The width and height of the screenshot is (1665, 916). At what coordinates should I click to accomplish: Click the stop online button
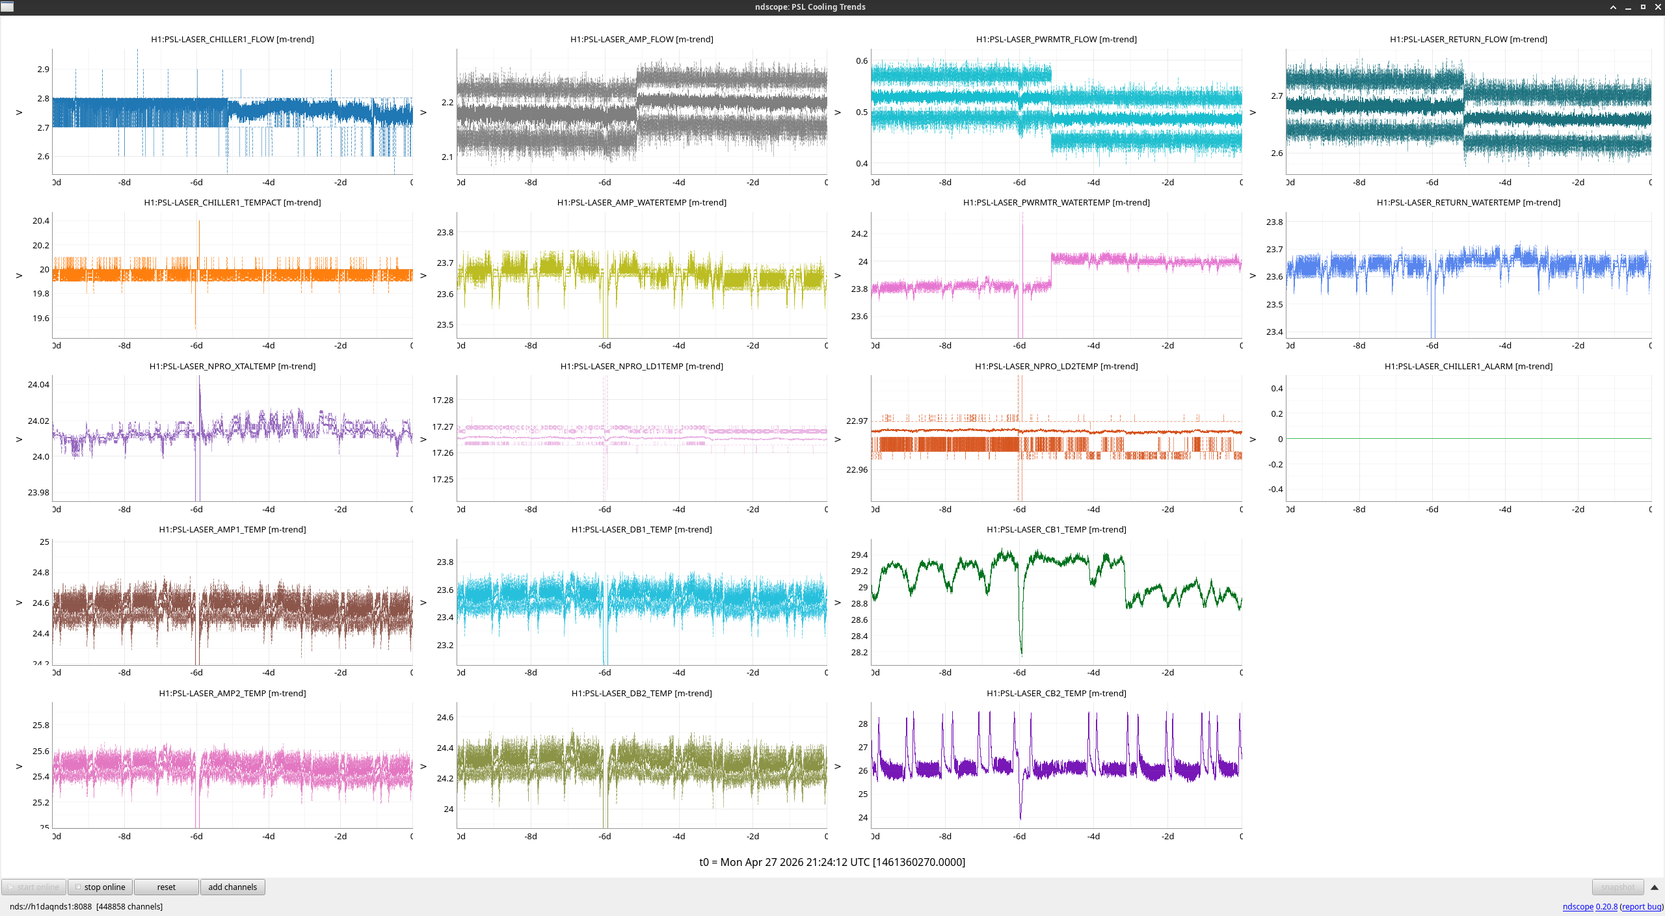pos(100,887)
